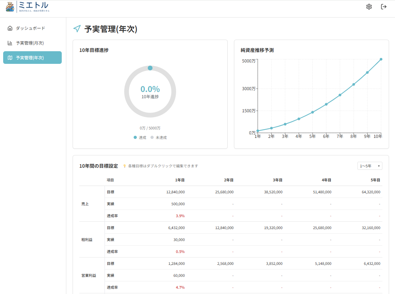This screenshot has width=395, height=294.
Task: Click the 10-year progress donut chart handle
Action: coord(150,68)
